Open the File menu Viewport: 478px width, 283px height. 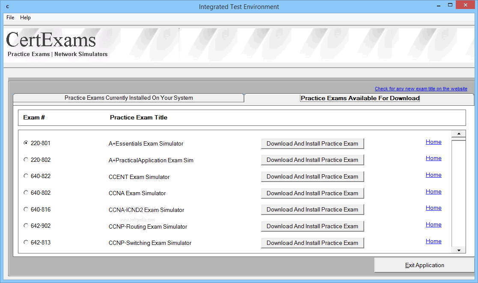(x=10, y=18)
